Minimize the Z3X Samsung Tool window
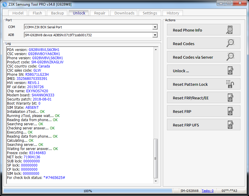This screenshot has width=249, height=196. pyautogui.click(x=221, y=3)
